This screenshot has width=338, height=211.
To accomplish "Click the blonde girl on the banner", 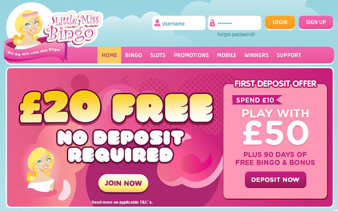I will pyautogui.click(x=41, y=170).
